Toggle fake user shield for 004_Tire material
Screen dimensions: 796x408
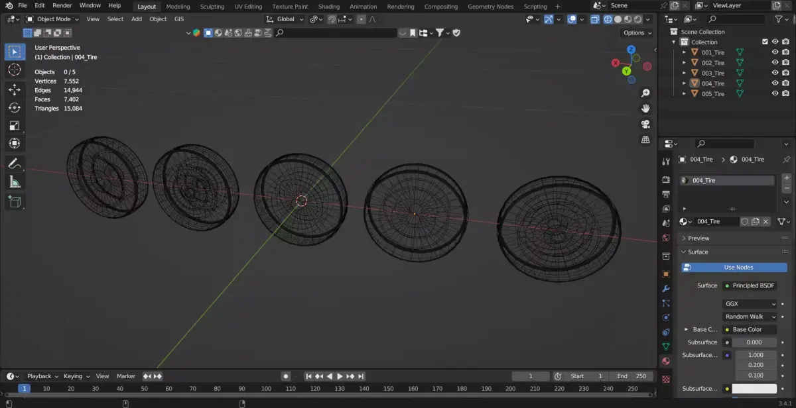[x=744, y=222]
